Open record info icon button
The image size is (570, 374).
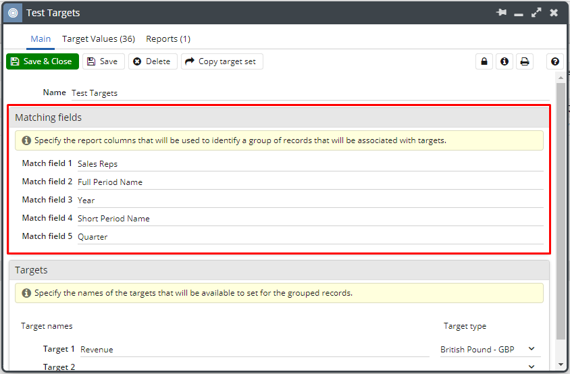click(x=504, y=61)
